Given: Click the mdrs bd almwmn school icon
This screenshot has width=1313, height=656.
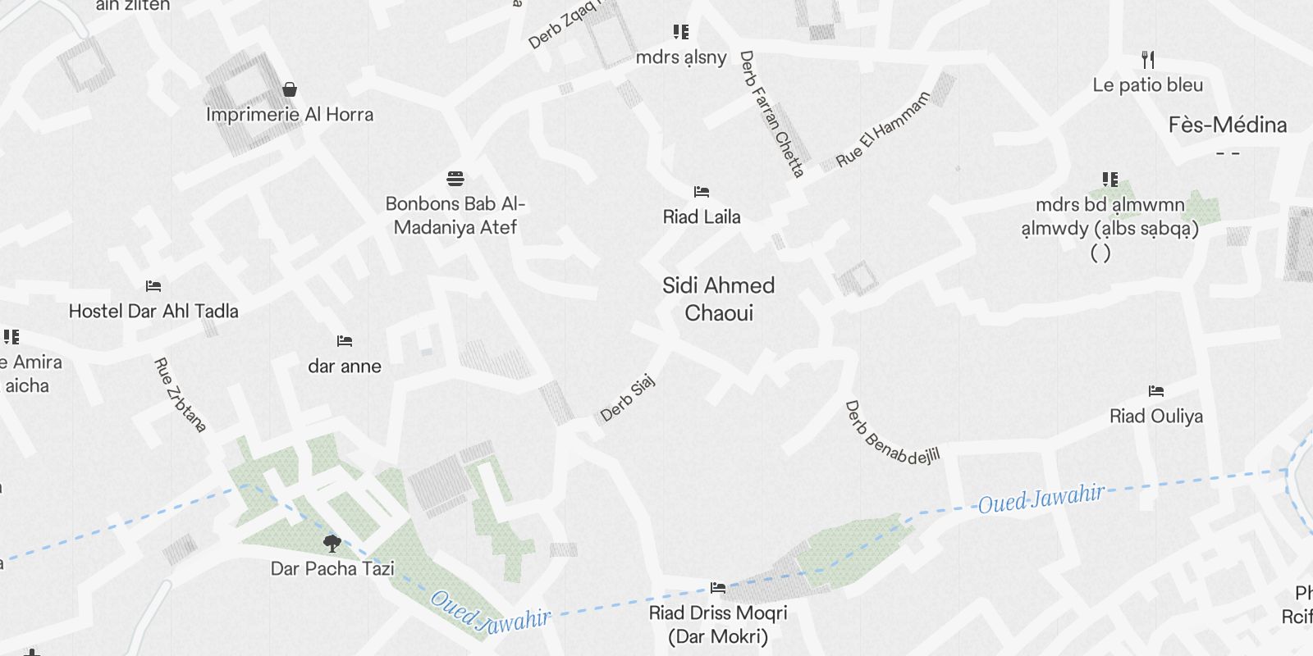Looking at the screenshot, I should (1110, 179).
